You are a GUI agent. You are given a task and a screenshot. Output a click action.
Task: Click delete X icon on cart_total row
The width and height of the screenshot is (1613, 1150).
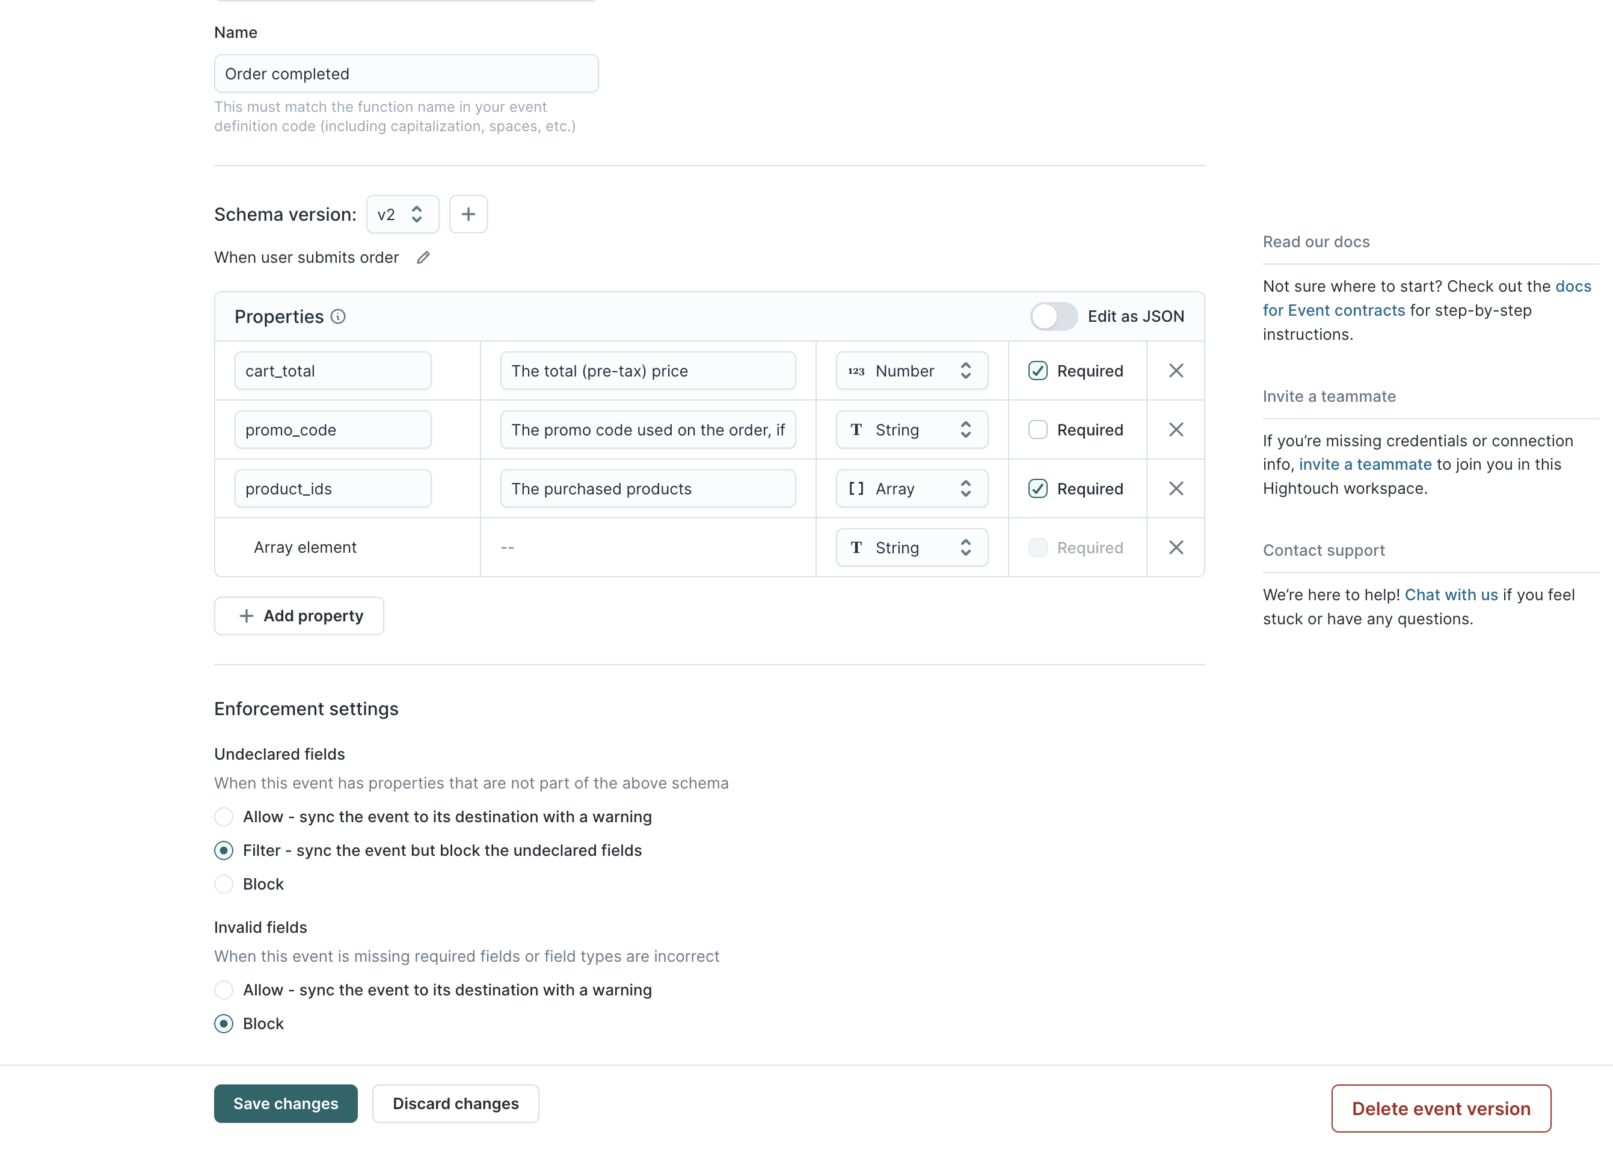1176,370
